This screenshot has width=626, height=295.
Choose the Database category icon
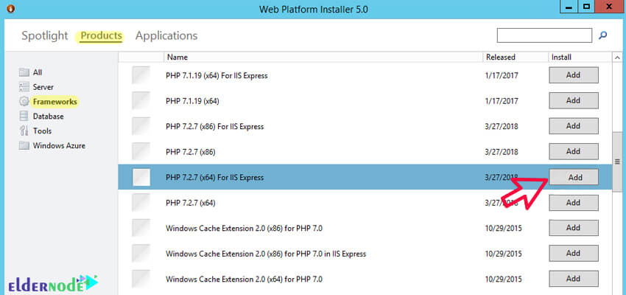pos(24,117)
